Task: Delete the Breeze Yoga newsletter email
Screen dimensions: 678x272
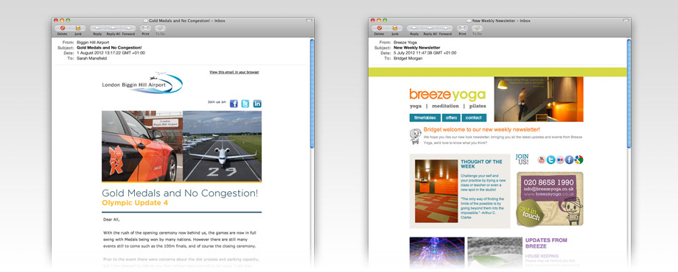Action: [380, 28]
